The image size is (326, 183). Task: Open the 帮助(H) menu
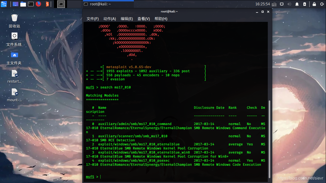tap(161, 19)
